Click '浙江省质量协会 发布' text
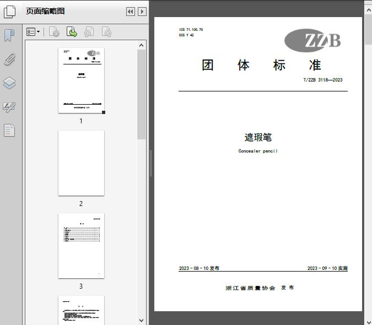Screen dimensions: 372x325 (260, 288)
